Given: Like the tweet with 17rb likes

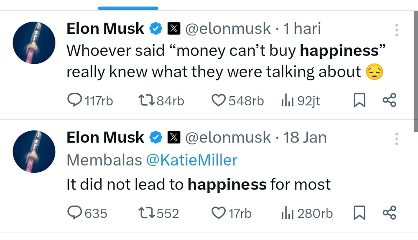Looking at the screenshot, I should [219, 213].
